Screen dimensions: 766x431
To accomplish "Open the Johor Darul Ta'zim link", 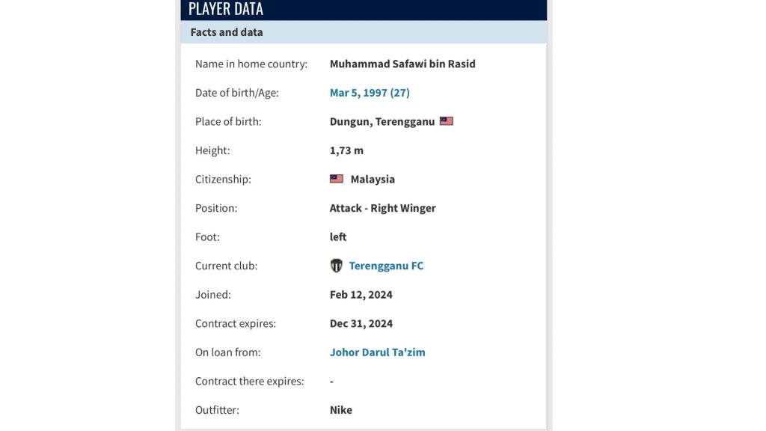I will click(377, 352).
